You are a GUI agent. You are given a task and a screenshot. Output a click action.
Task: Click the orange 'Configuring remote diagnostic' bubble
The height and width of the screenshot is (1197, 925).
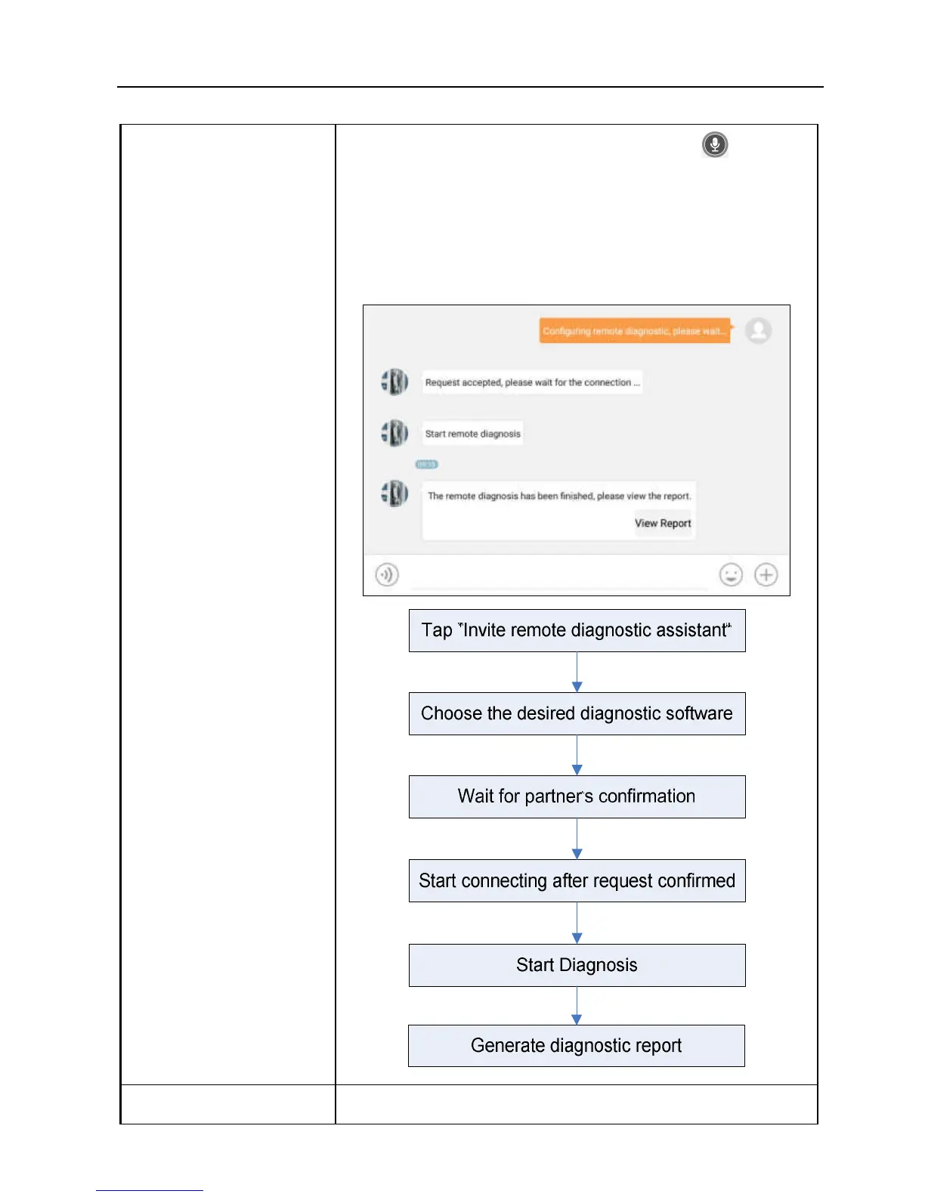[635, 331]
